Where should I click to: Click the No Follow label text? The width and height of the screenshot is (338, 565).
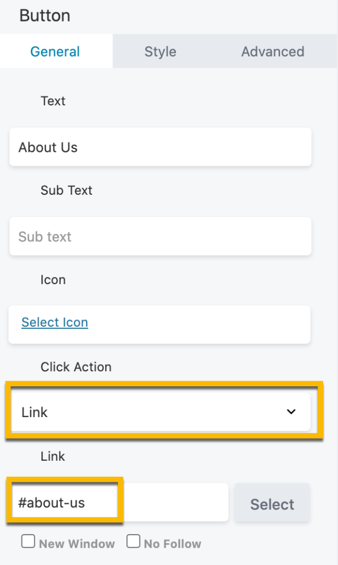pyautogui.click(x=172, y=544)
